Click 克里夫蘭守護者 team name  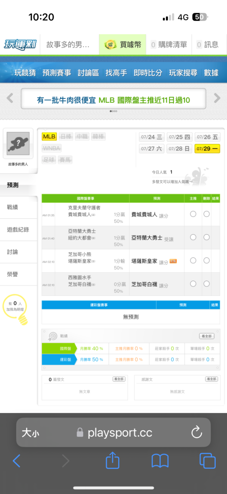pyautogui.click(x=84, y=208)
